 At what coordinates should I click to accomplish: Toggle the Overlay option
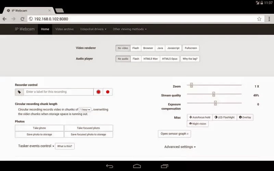pyautogui.click(x=245, y=117)
